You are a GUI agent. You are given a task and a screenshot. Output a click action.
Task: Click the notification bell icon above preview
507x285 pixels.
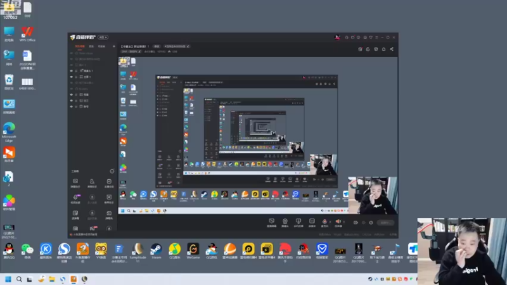point(384,49)
